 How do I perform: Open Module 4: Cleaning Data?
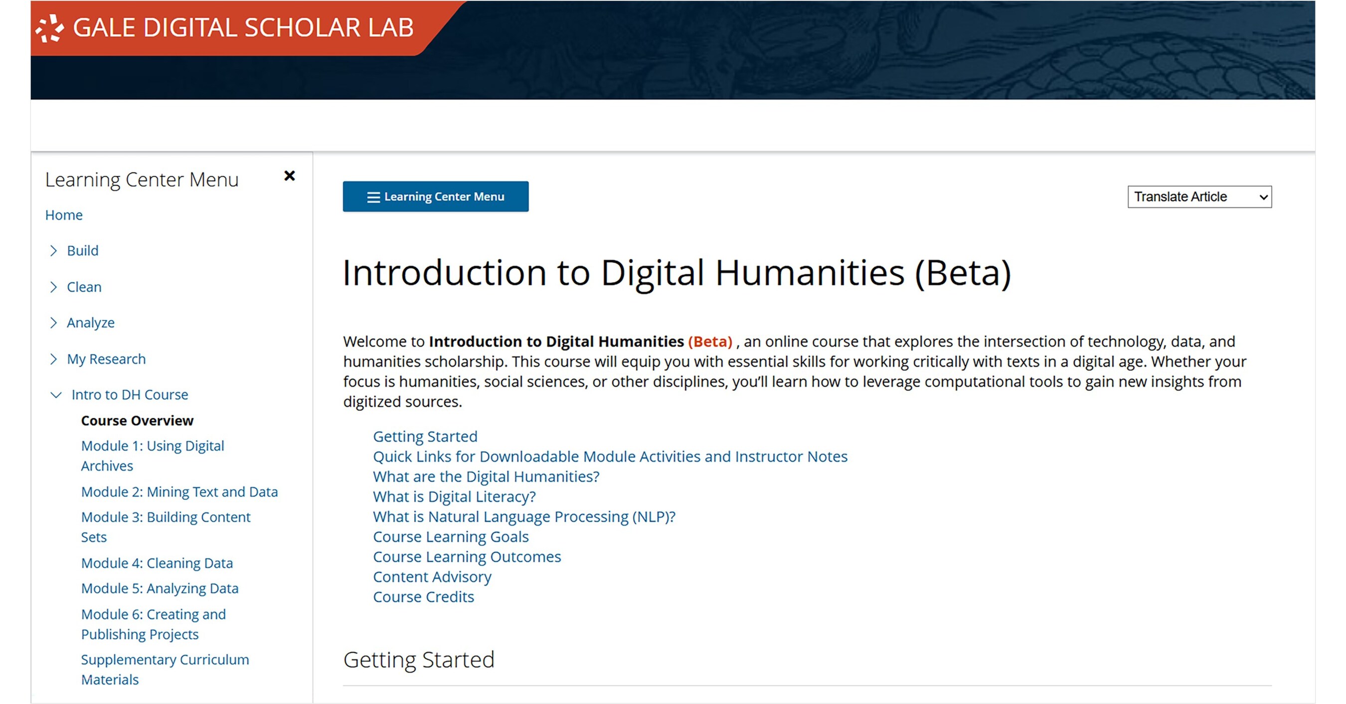(157, 563)
